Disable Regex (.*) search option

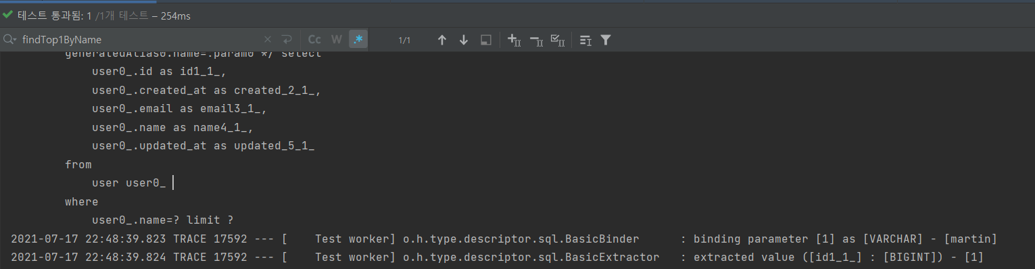point(358,40)
